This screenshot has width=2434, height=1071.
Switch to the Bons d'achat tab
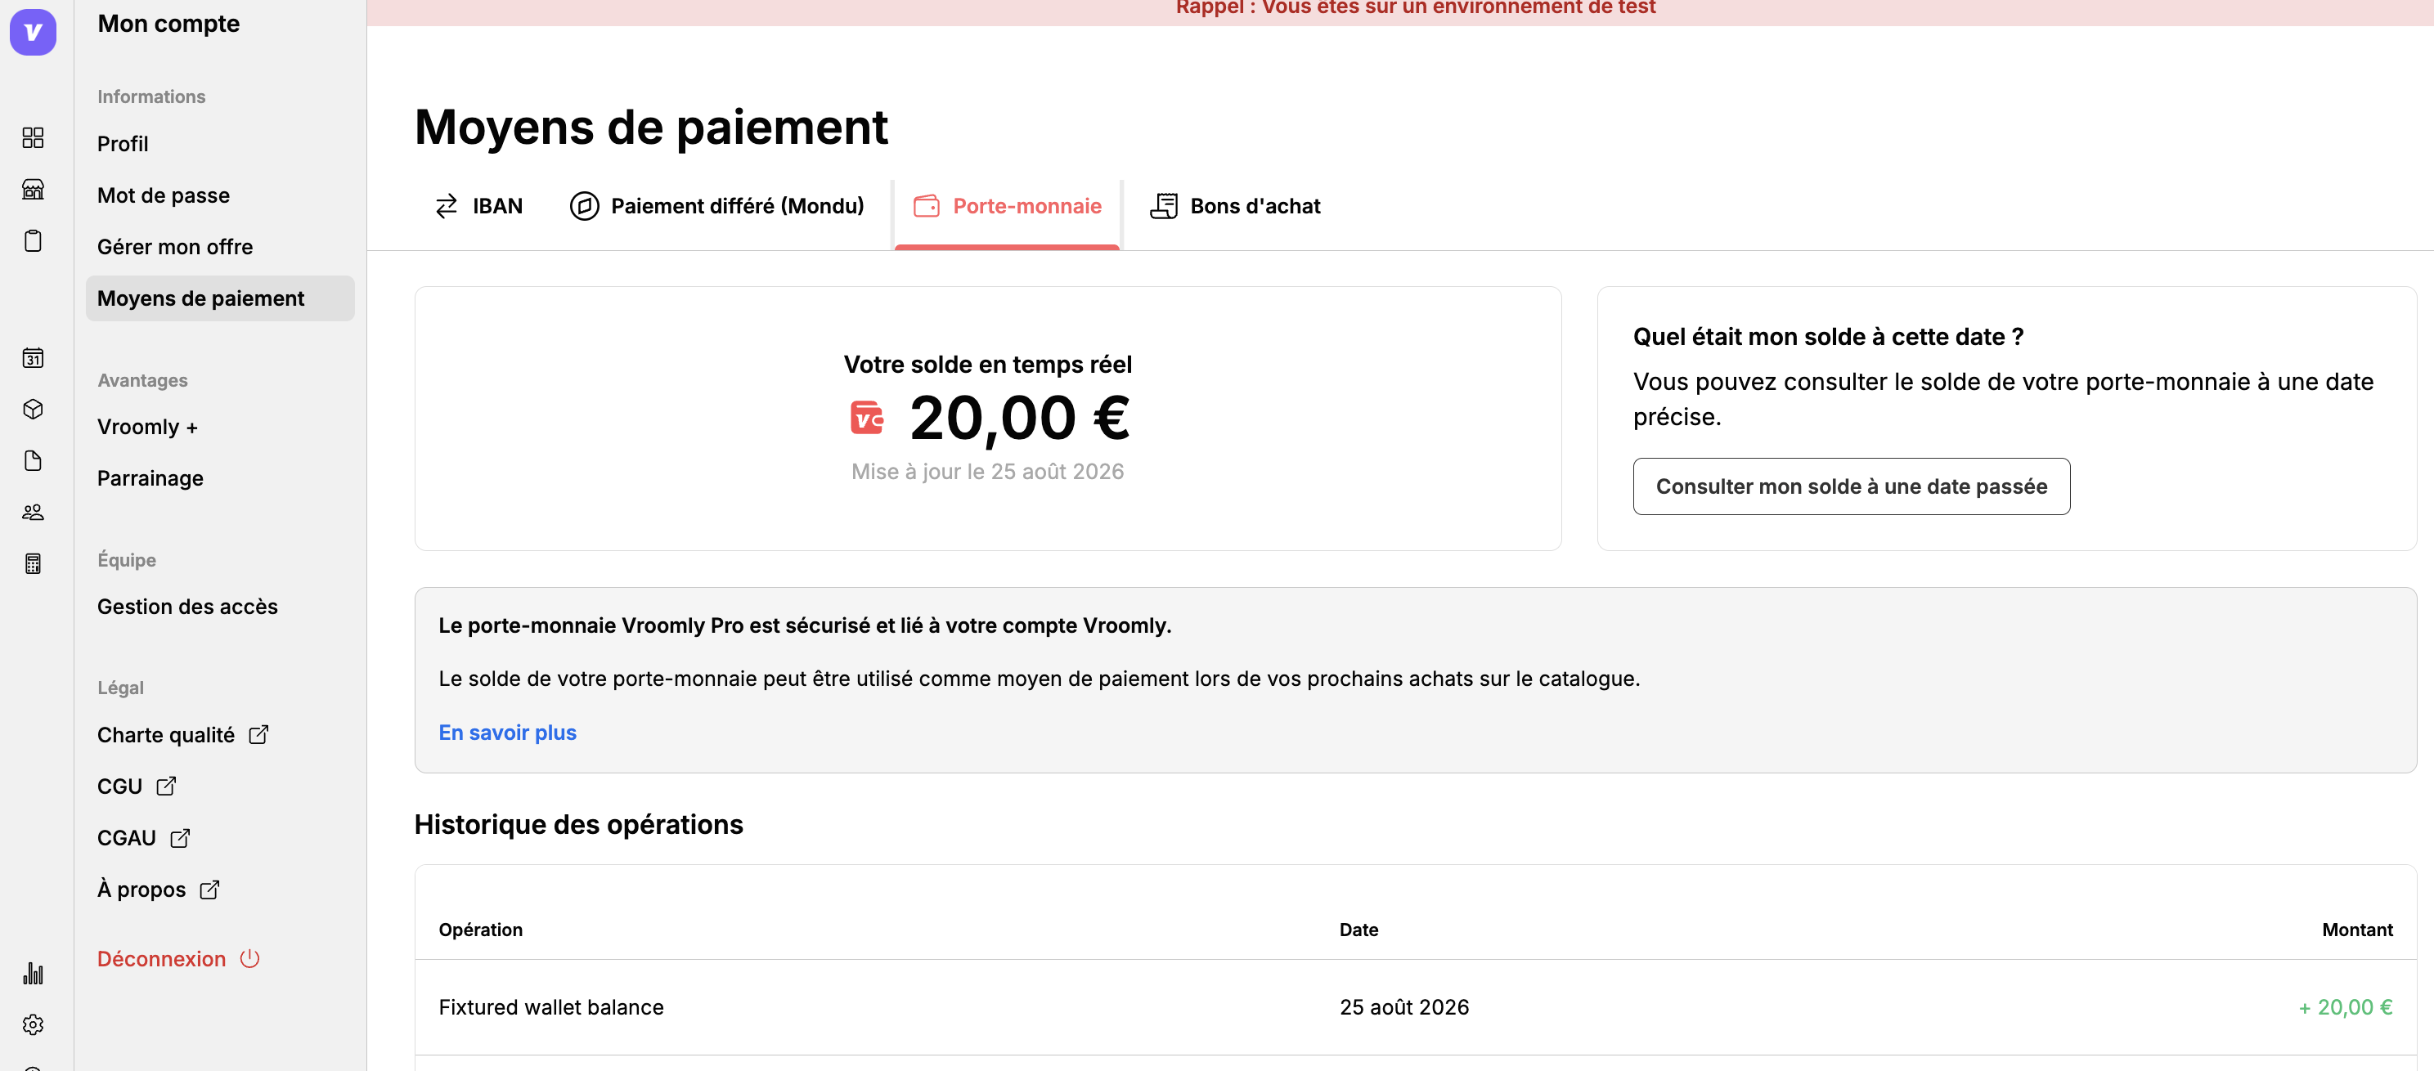pyautogui.click(x=1235, y=206)
